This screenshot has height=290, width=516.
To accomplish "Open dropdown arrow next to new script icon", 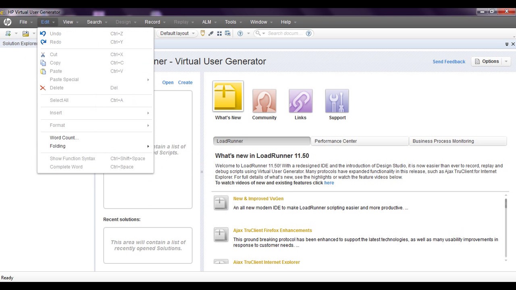I will 16,33.
